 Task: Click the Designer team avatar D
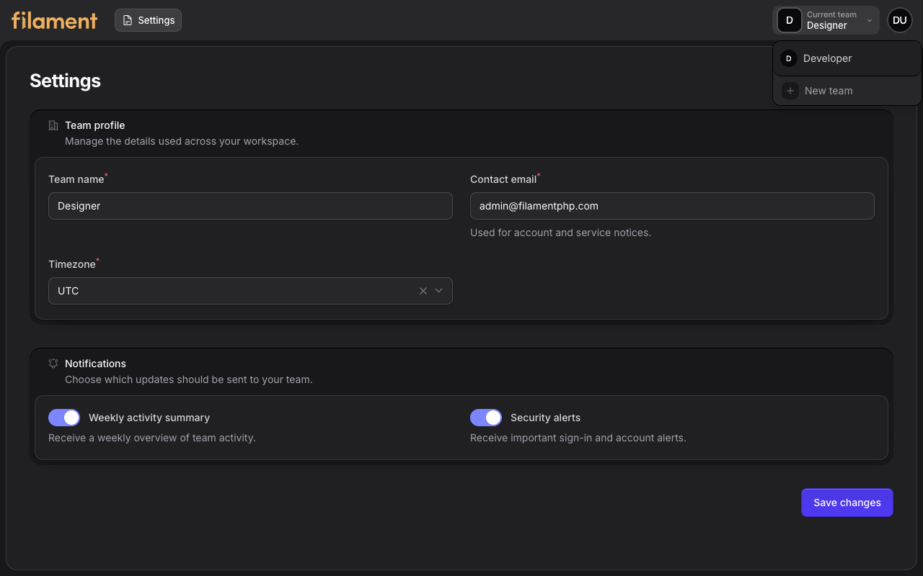(x=790, y=20)
